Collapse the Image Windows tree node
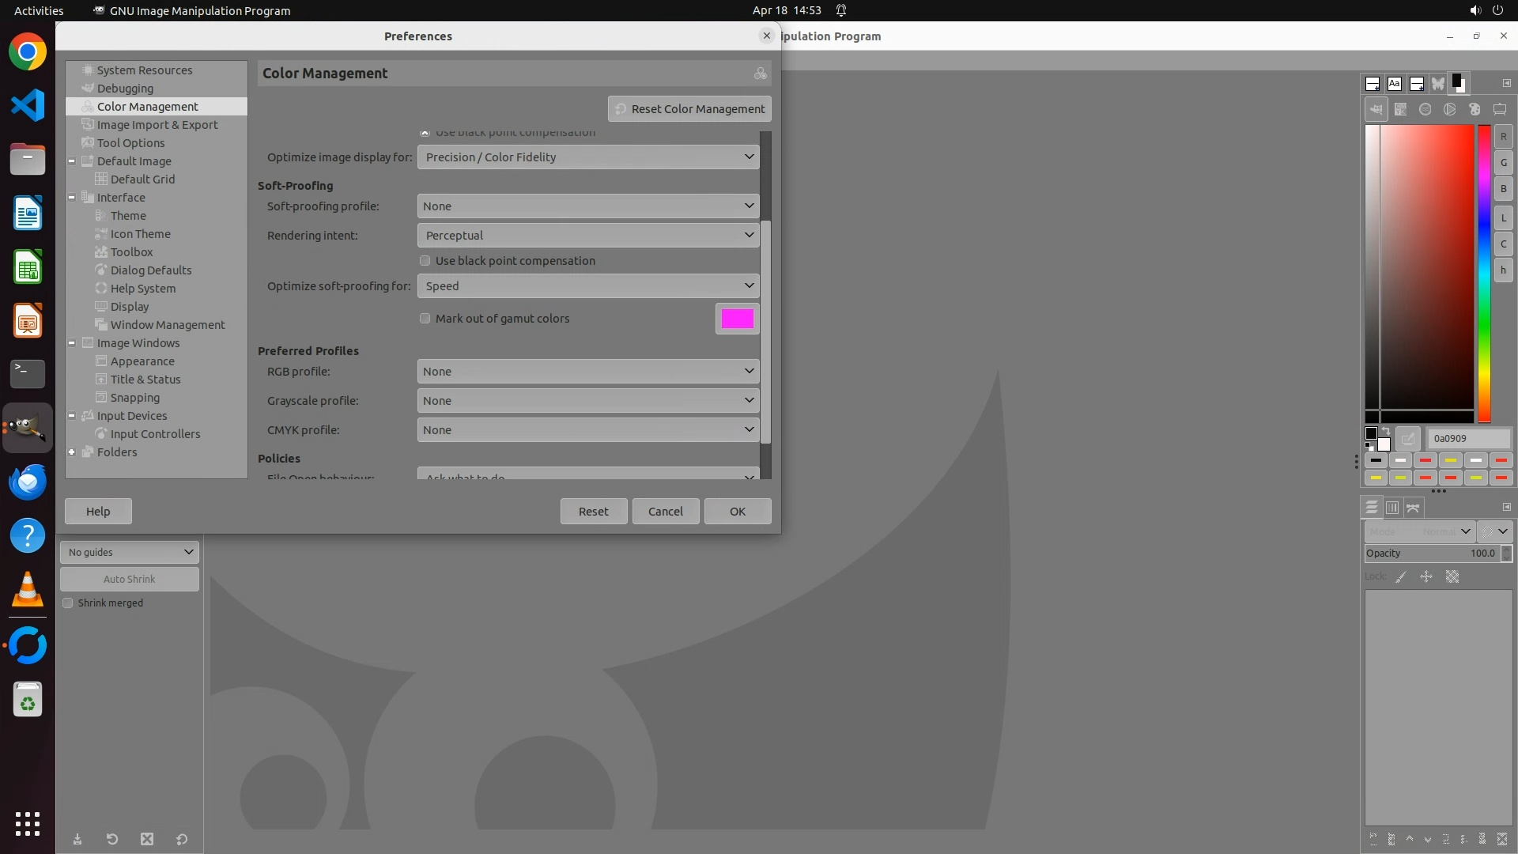1518x854 pixels. coord(72,343)
